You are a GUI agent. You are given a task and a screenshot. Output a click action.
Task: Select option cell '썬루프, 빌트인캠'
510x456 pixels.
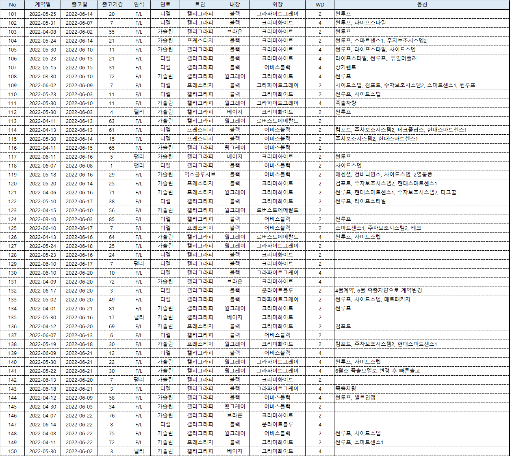click(x=422, y=398)
